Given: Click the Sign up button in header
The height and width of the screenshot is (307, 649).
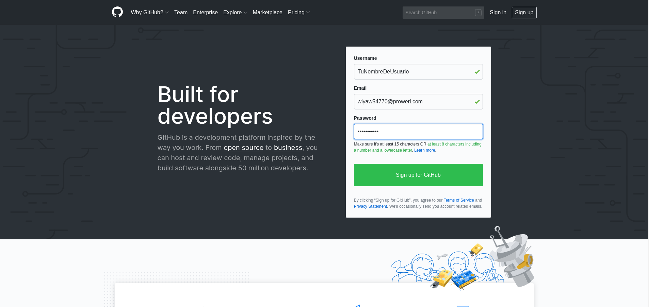Looking at the screenshot, I should [x=524, y=13].
